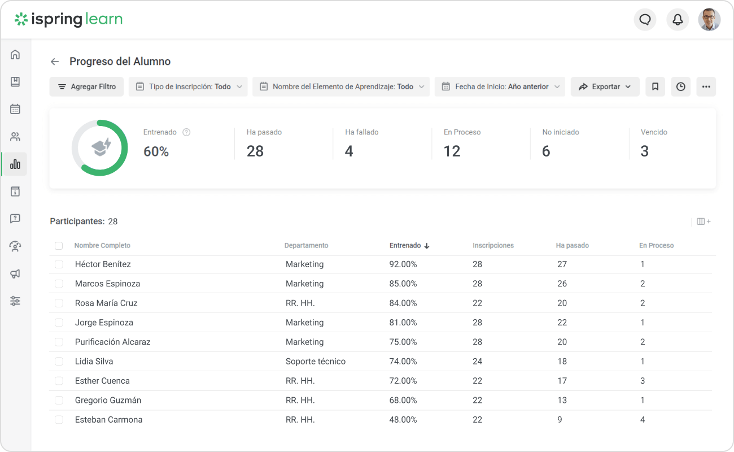This screenshot has height=452, width=734.
Task: Open the notifications bell
Action: pos(678,20)
